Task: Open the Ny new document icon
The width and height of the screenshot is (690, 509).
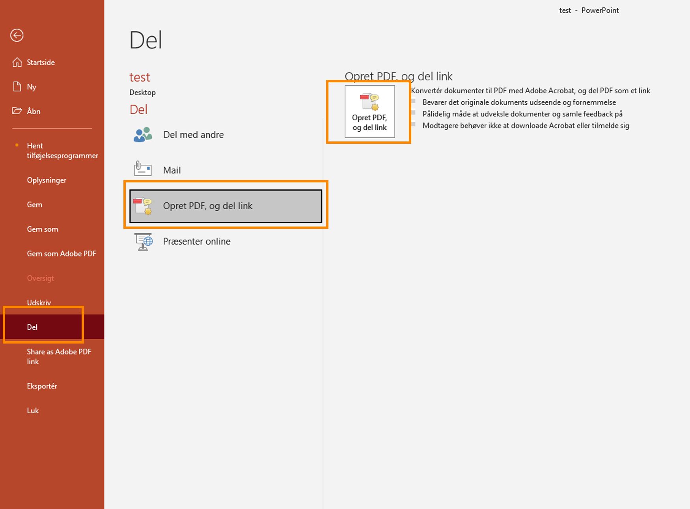Action: pos(17,87)
